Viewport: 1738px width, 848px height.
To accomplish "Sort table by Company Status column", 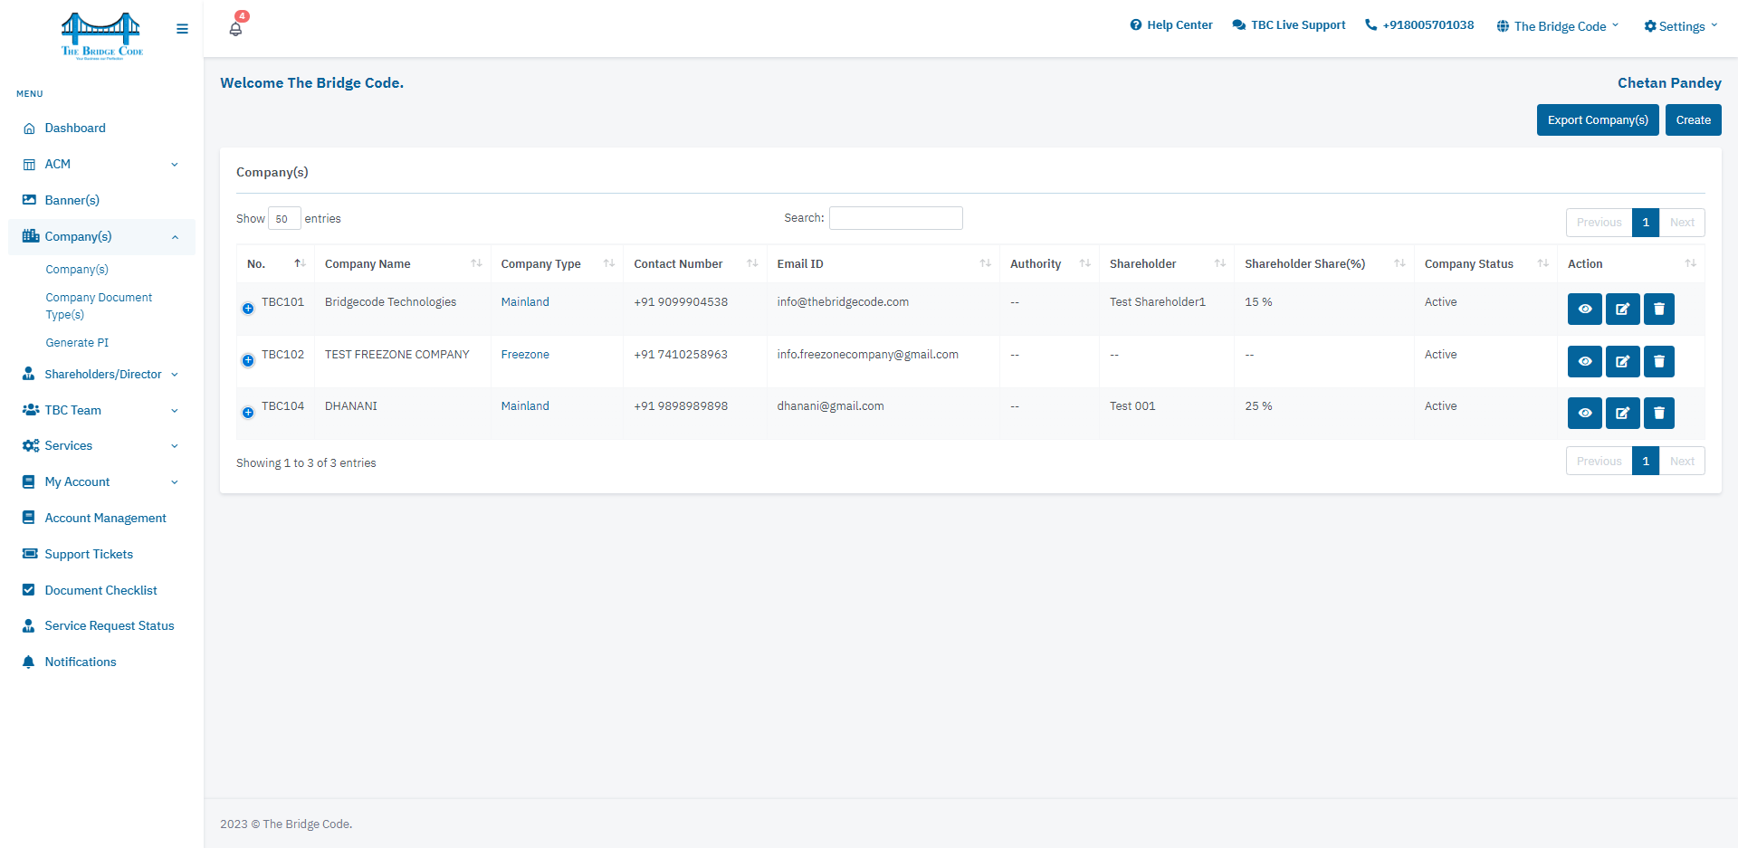I will pyautogui.click(x=1485, y=264).
